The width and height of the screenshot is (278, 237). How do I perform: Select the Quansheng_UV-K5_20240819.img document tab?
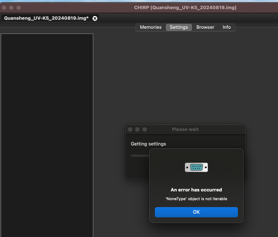(46, 18)
